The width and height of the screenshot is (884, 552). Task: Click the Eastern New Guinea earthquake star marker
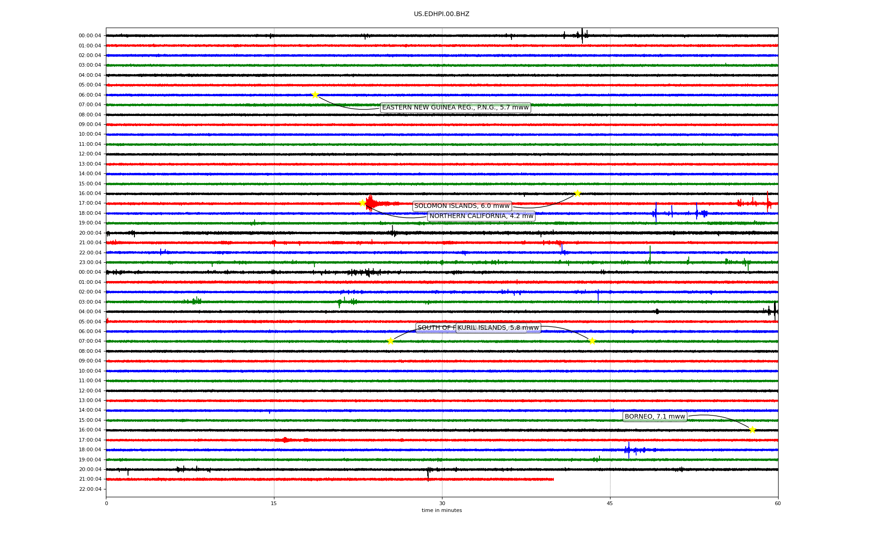click(x=315, y=95)
